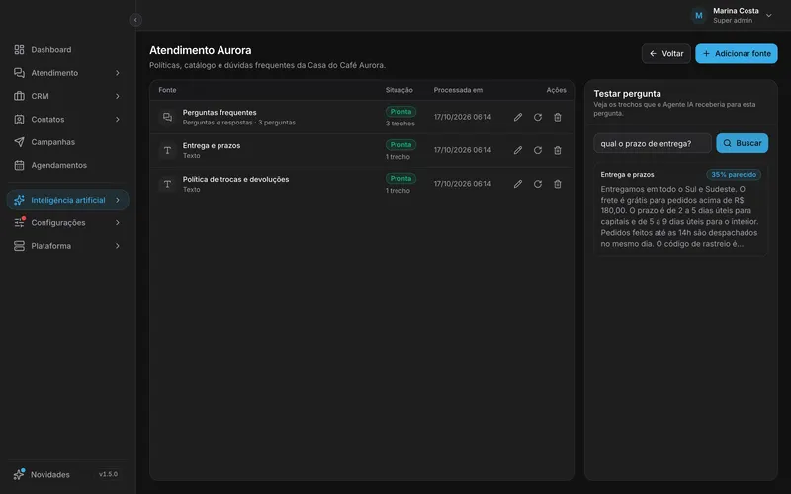Collapse the sidebar with the arrow button
This screenshot has height=494, width=791.
point(135,20)
